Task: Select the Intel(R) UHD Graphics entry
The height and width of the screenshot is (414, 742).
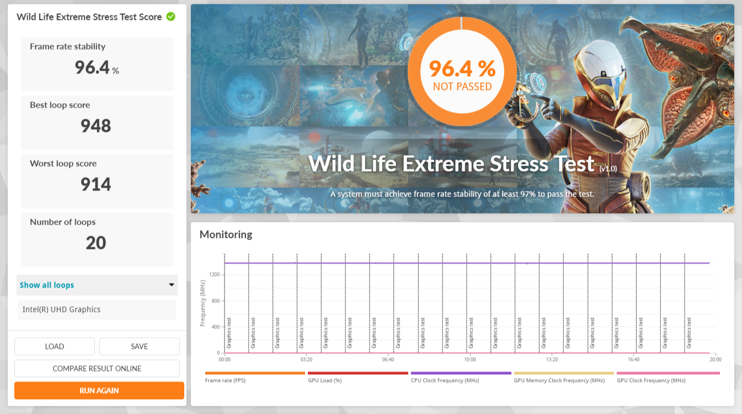Action: point(97,310)
